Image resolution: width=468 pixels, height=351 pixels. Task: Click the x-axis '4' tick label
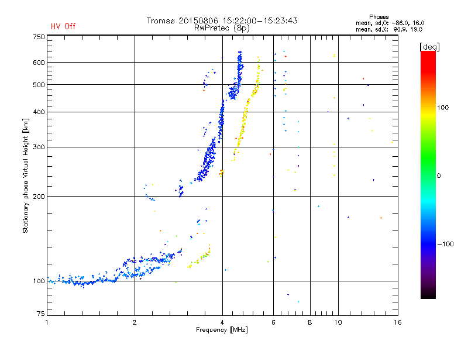pyautogui.click(x=222, y=322)
